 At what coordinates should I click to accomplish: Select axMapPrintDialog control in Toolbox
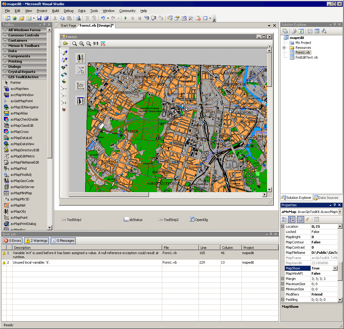click(23, 224)
